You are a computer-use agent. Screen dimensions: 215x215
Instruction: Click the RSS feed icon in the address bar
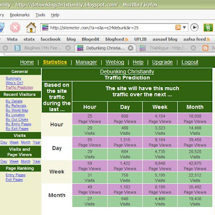pos(178,27)
